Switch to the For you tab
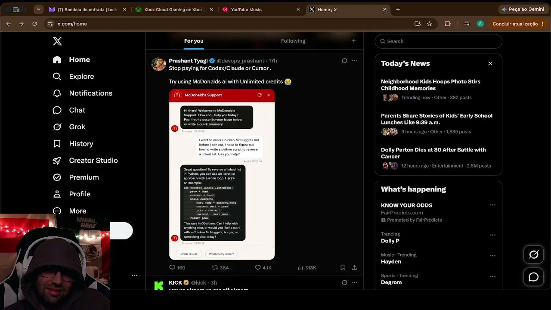This screenshot has width=551, height=310. click(x=194, y=41)
